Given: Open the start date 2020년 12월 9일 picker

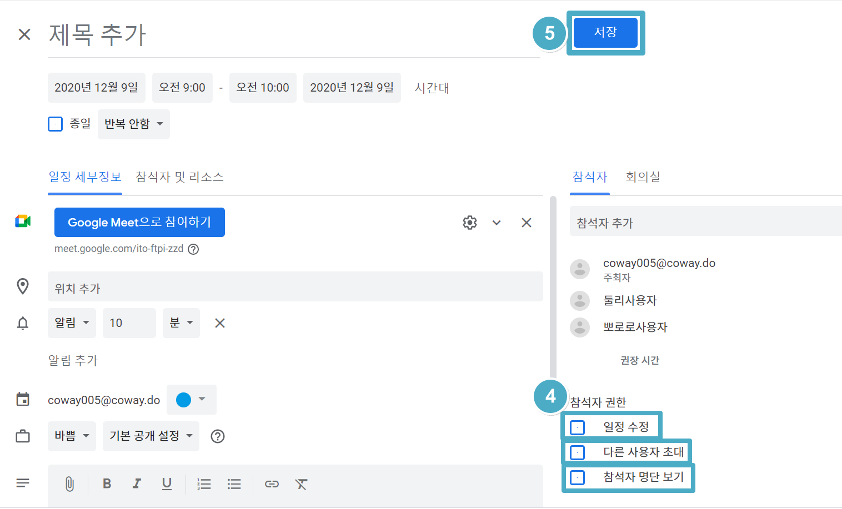Looking at the screenshot, I should 97,88.
